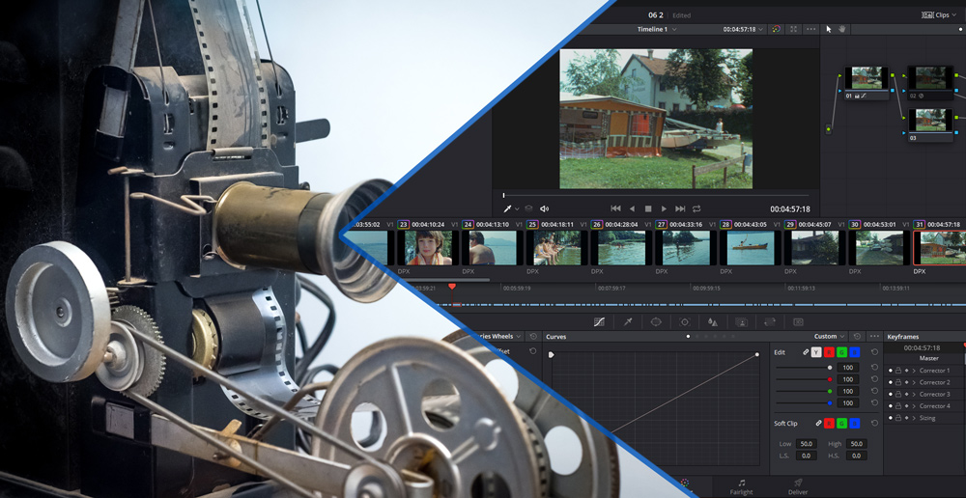Open the viewer timecode 00:04:57:18 dropdown
This screenshot has width=966, height=498.
click(744, 29)
